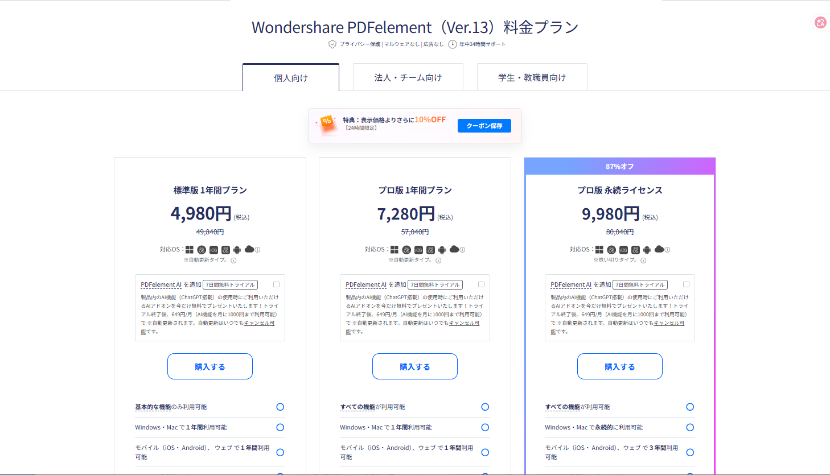Click the 7日間無料トライアル badge in プロ版 永続ライセンス
The image size is (830, 475).
click(640, 284)
